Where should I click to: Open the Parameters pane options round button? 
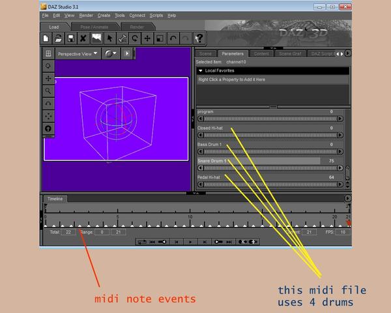[348, 53]
